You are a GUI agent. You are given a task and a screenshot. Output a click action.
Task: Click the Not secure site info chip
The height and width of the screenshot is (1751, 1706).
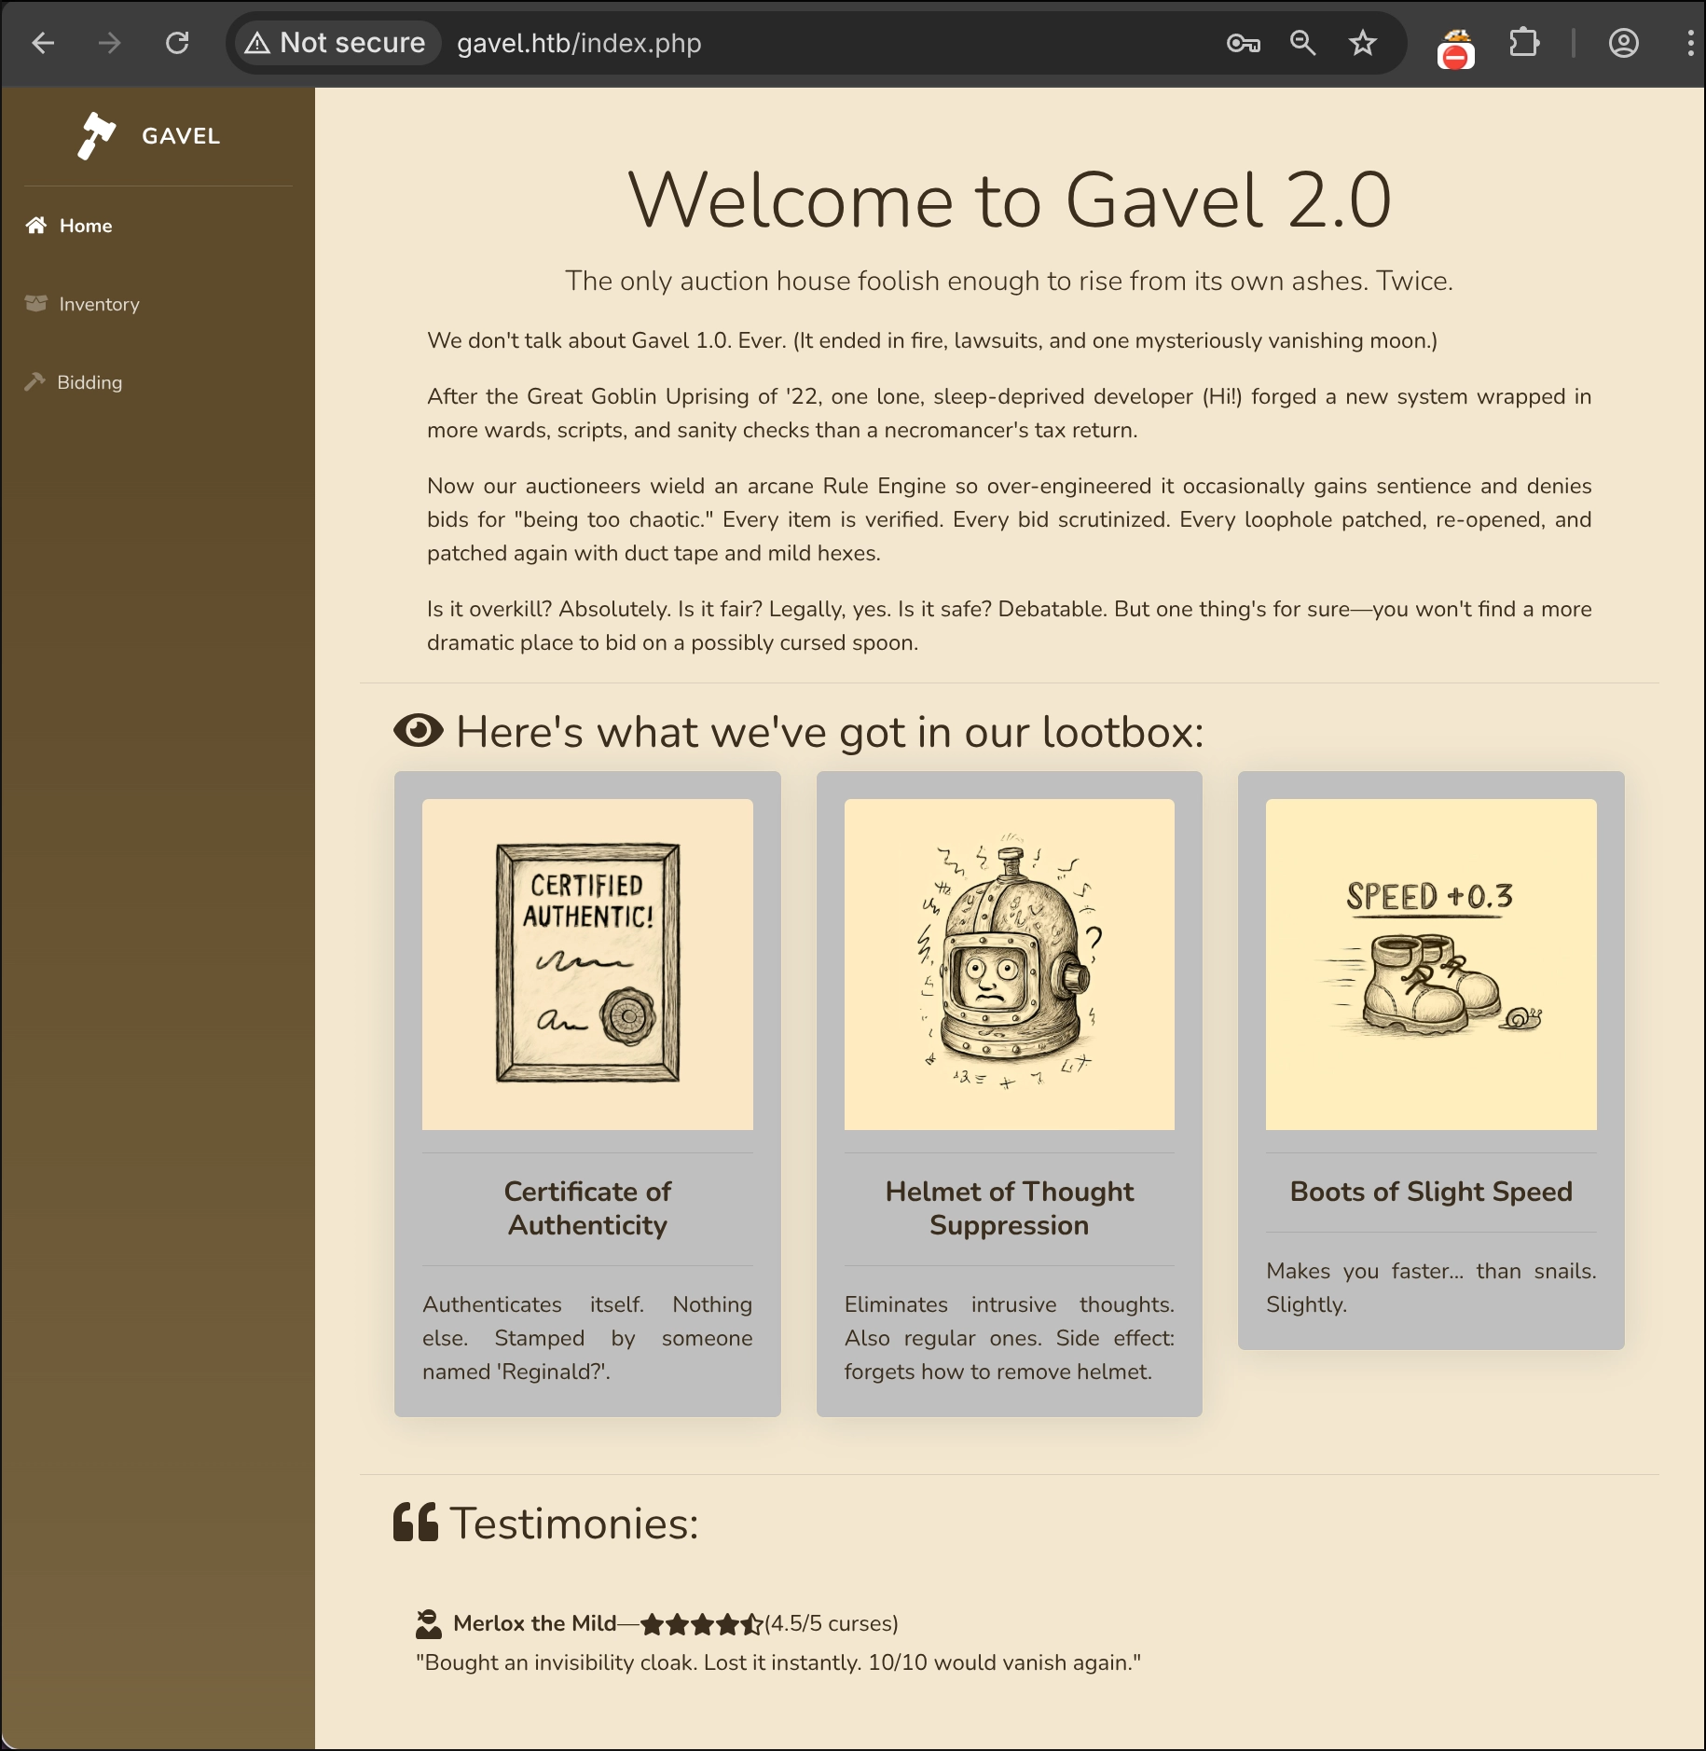point(337,43)
